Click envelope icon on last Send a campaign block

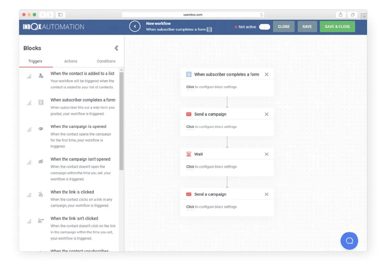pos(189,194)
